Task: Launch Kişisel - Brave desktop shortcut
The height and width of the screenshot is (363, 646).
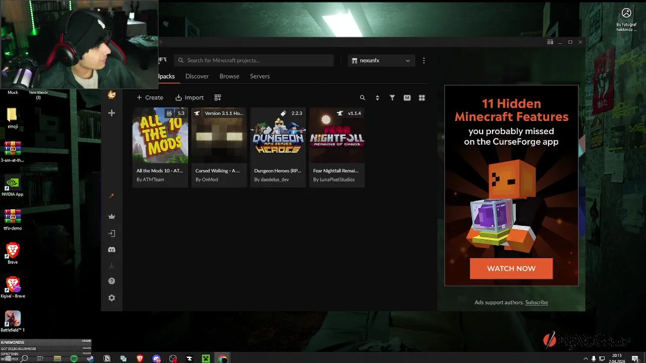Action: tap(13, 287)
